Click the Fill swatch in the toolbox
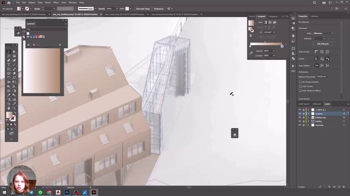Viewport: 350px width, 196px height. 9,115
